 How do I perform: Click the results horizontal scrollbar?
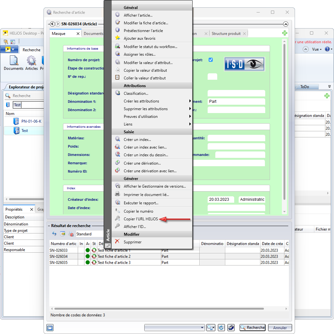click(x=159, y=309)
